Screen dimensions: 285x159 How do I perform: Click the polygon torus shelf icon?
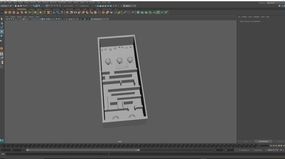(21, 12)
